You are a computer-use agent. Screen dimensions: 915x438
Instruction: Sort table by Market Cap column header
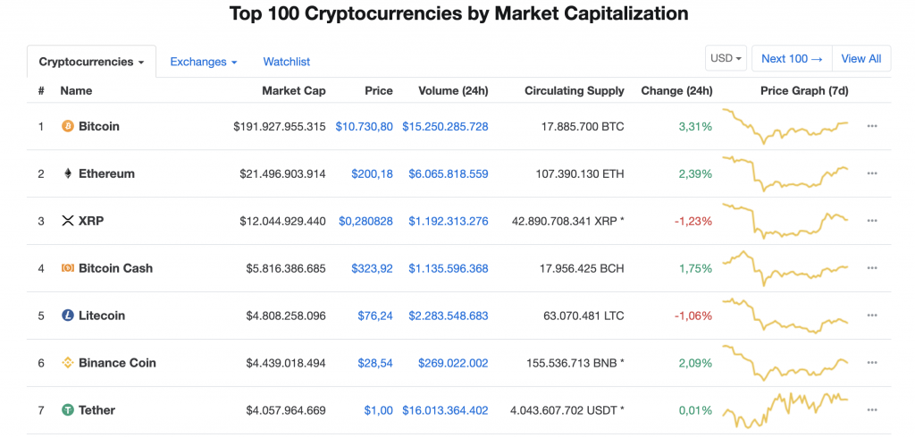(x=293, y=90)
